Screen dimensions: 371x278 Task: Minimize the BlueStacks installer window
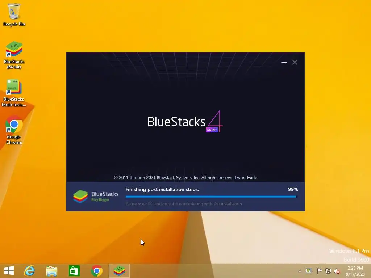[x=284, y=62]
